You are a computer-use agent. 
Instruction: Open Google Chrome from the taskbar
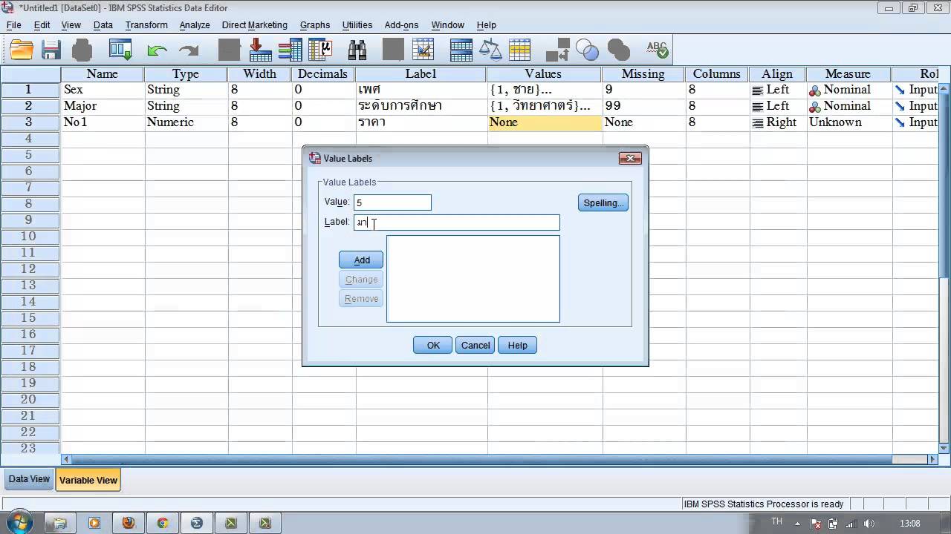tap(163, 523)
